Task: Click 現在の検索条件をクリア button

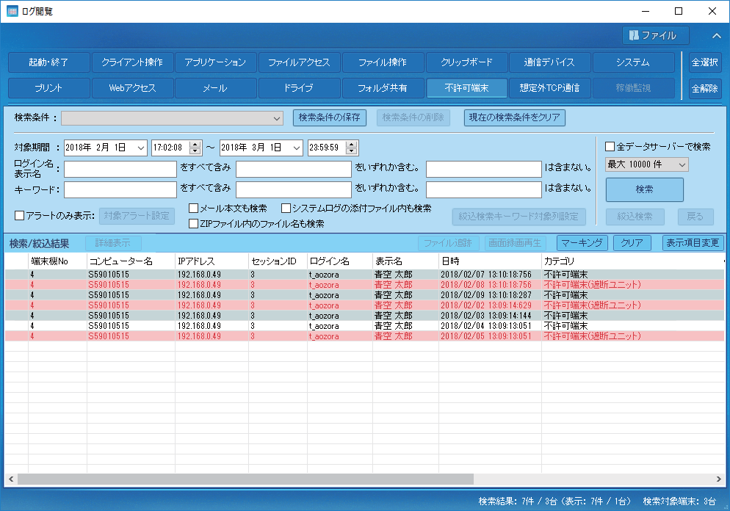Action: pos(514,117)
